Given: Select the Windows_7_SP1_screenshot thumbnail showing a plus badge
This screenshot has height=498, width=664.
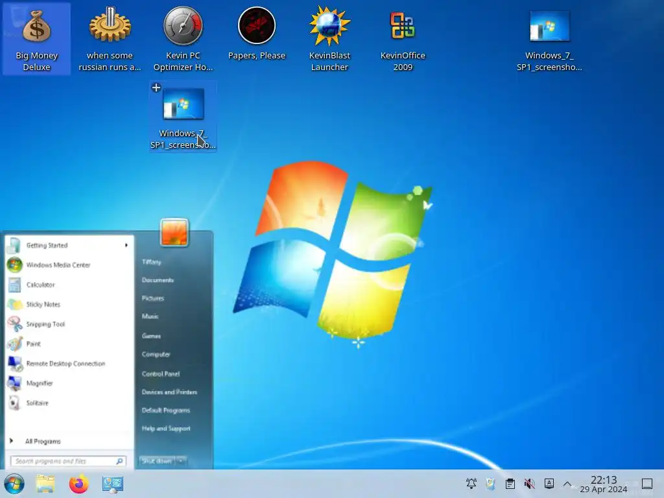Looking at the screenshot, I should (183, 116).
